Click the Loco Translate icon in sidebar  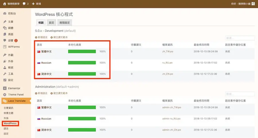[x=5, y=101]
